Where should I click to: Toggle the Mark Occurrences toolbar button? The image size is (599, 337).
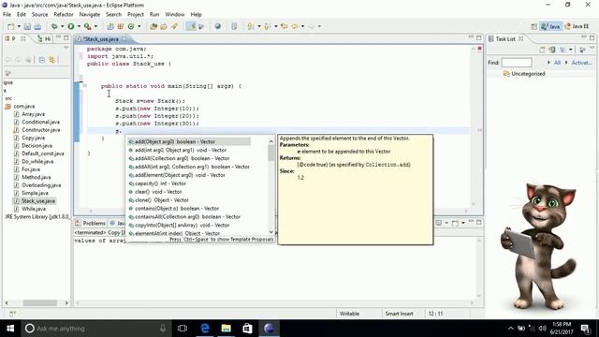pos(191,26)
